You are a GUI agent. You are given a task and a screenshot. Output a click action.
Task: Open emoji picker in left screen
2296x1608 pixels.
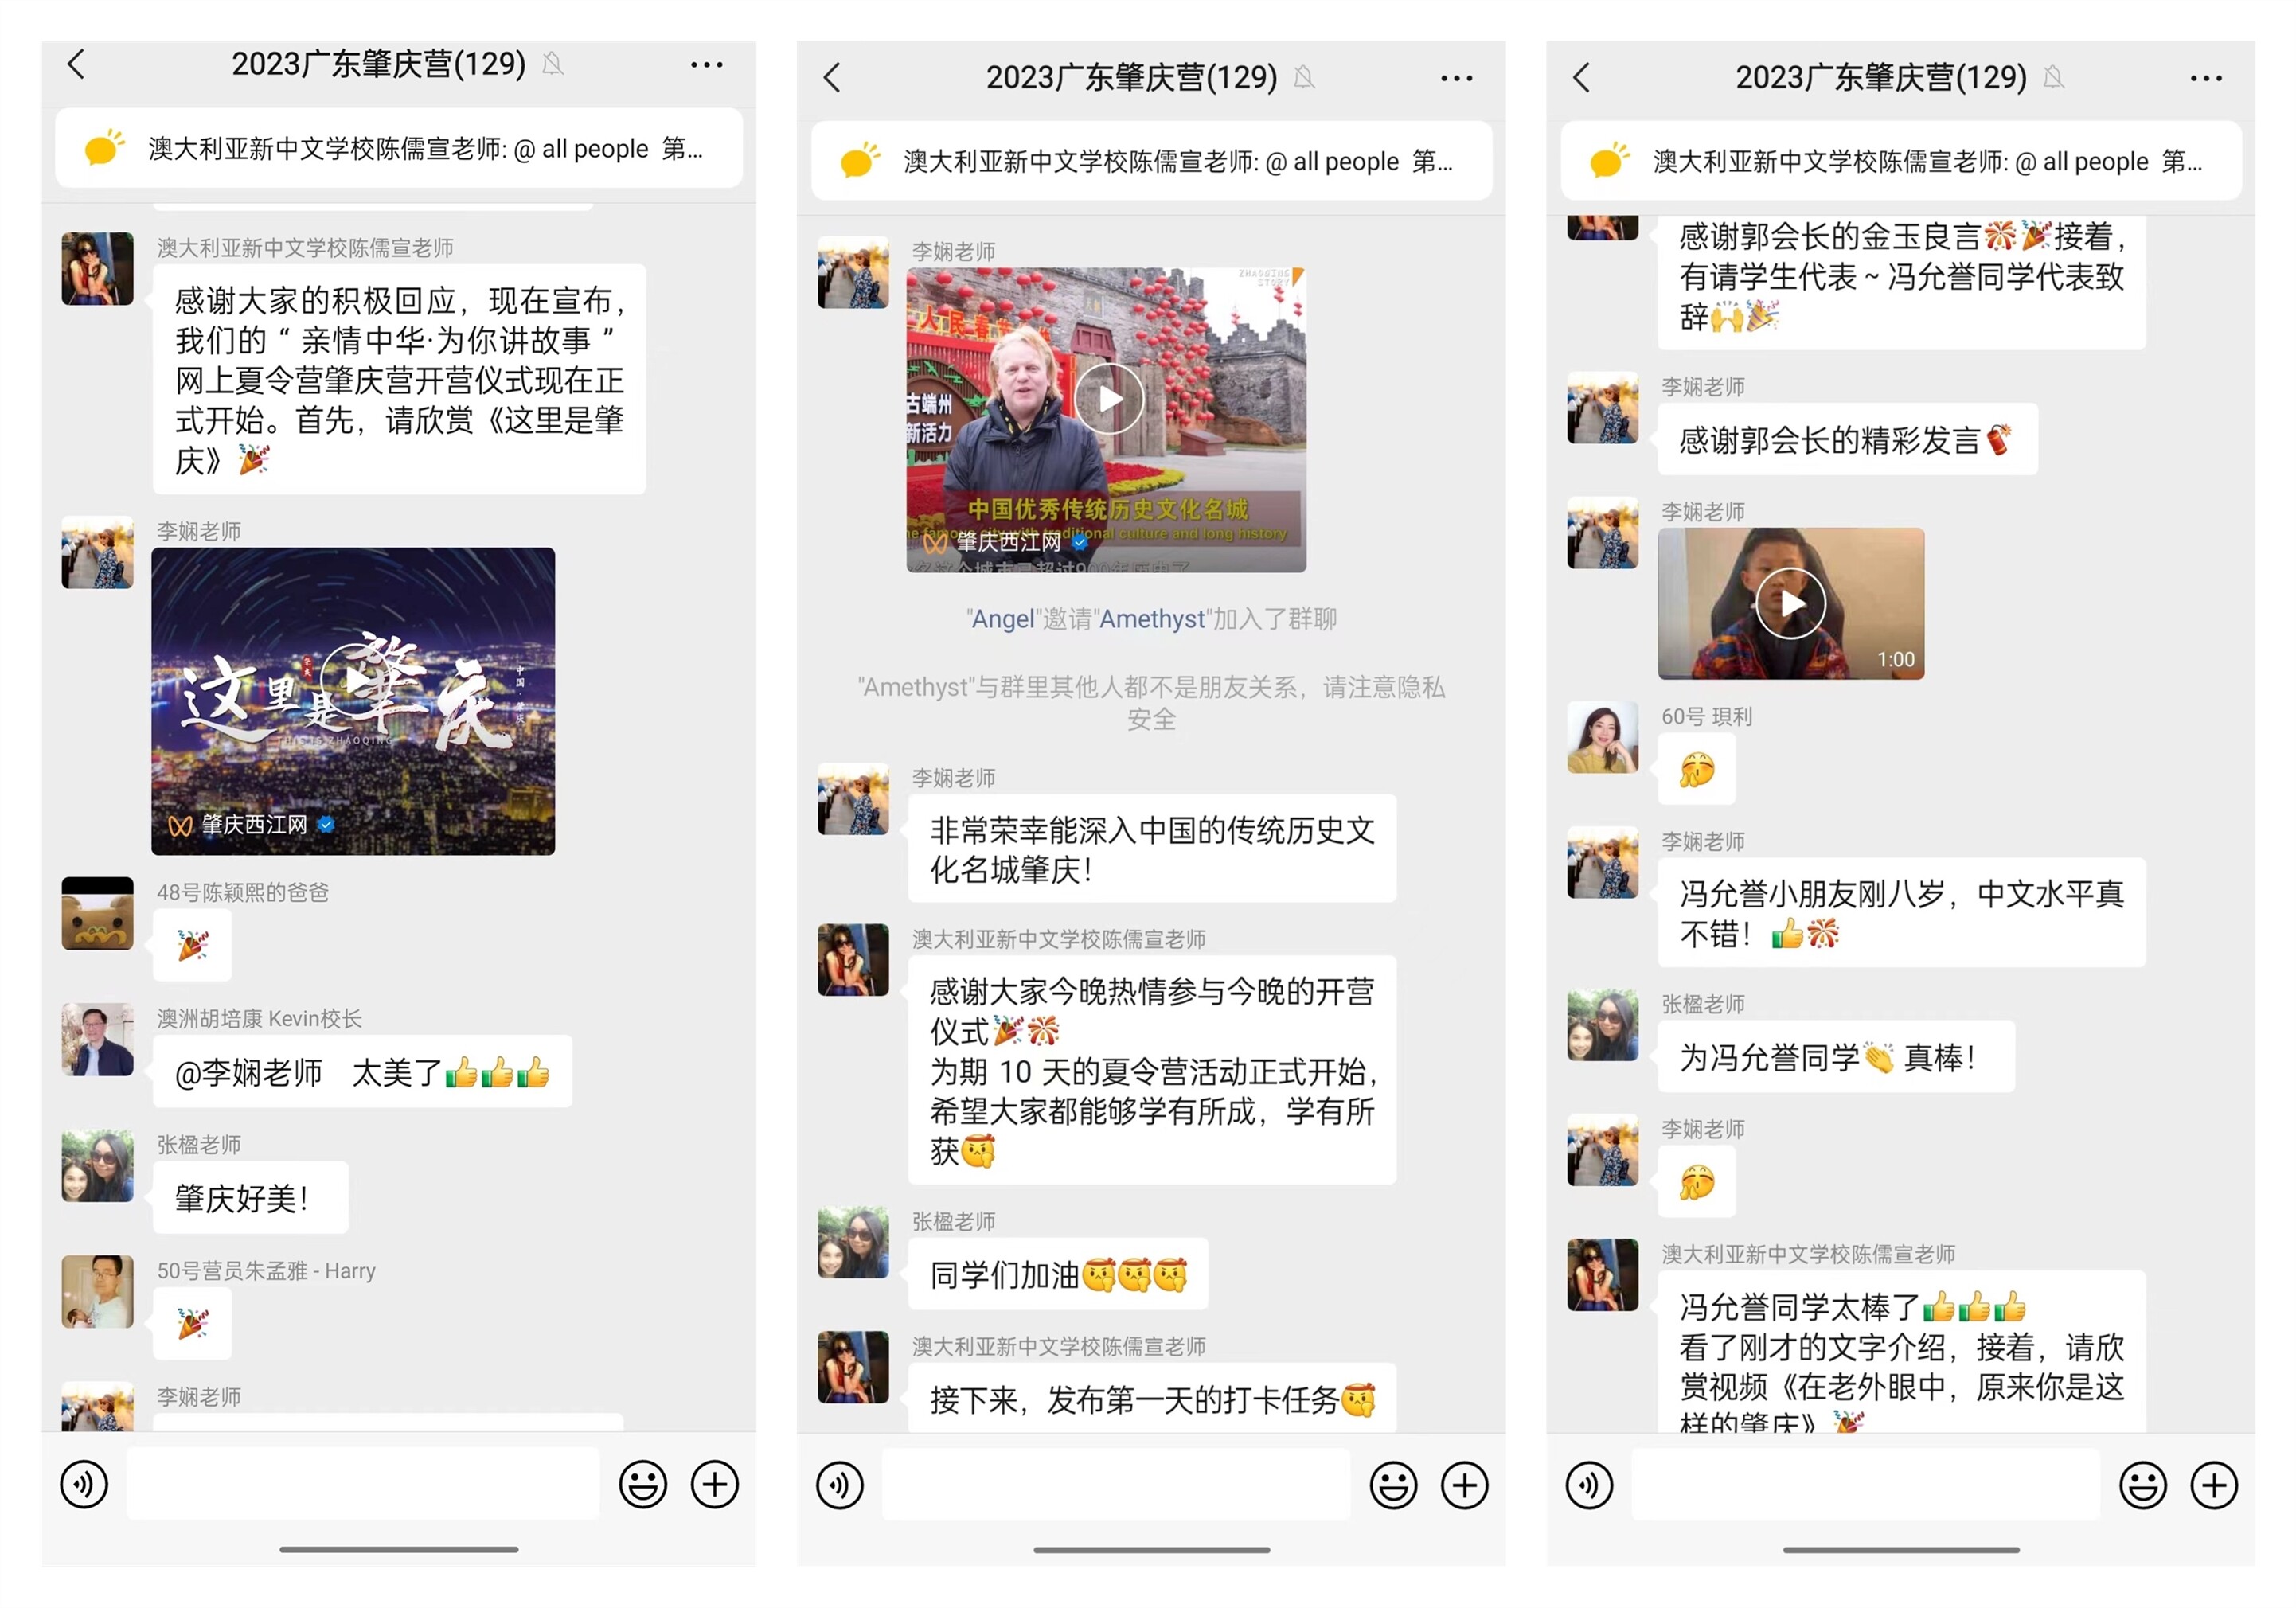point(643,1484)
